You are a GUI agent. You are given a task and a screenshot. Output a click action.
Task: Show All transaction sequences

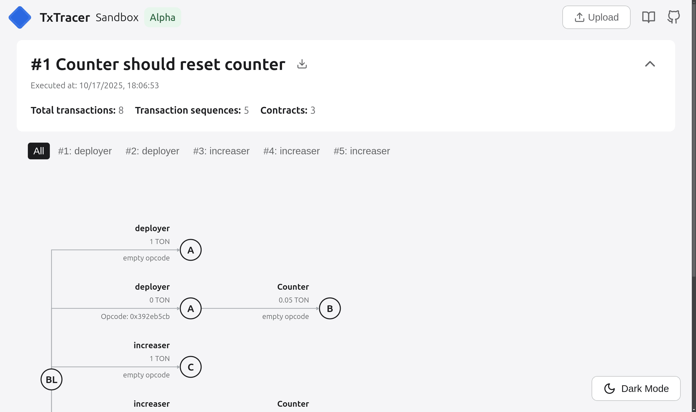tap(39, 151)
